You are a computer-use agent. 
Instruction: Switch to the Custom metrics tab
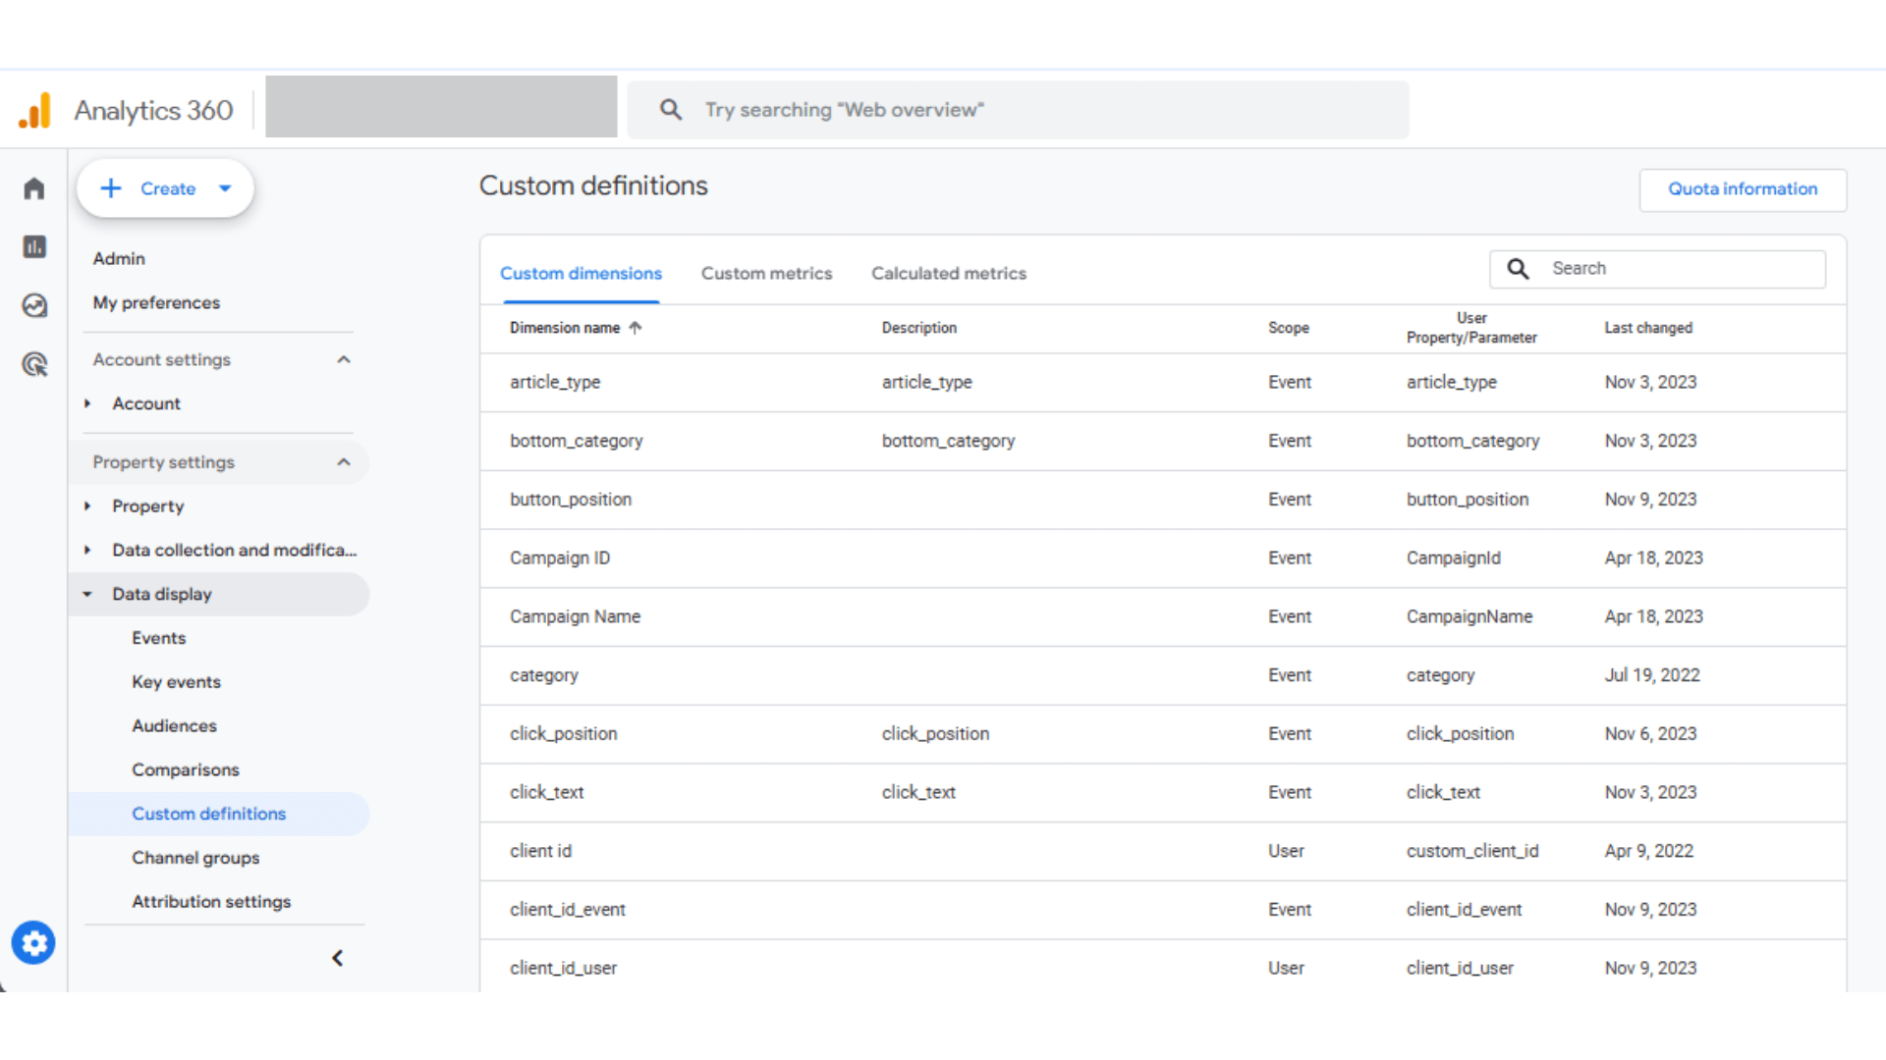tap(766, 274)
